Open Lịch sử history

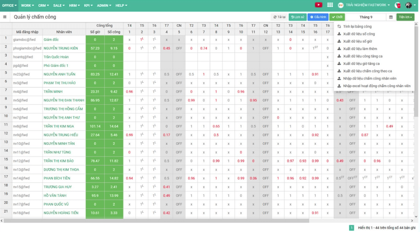coord(298,17)
